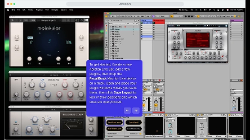Click the Molekular Input knob
This screenshot has height=140, width=250.
[x=17, y=37]
